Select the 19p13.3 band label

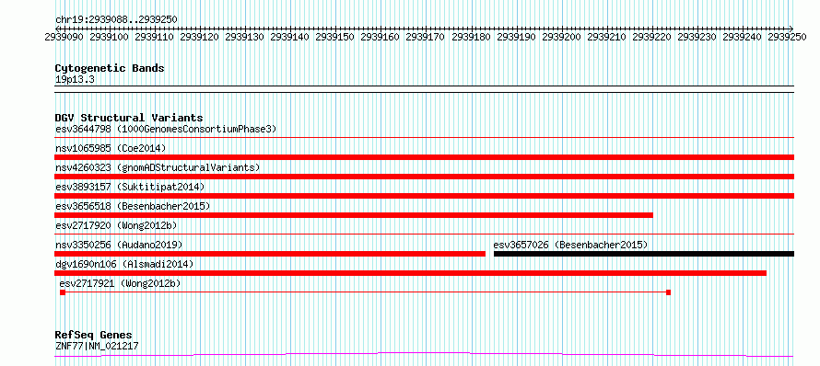(75, 80)
